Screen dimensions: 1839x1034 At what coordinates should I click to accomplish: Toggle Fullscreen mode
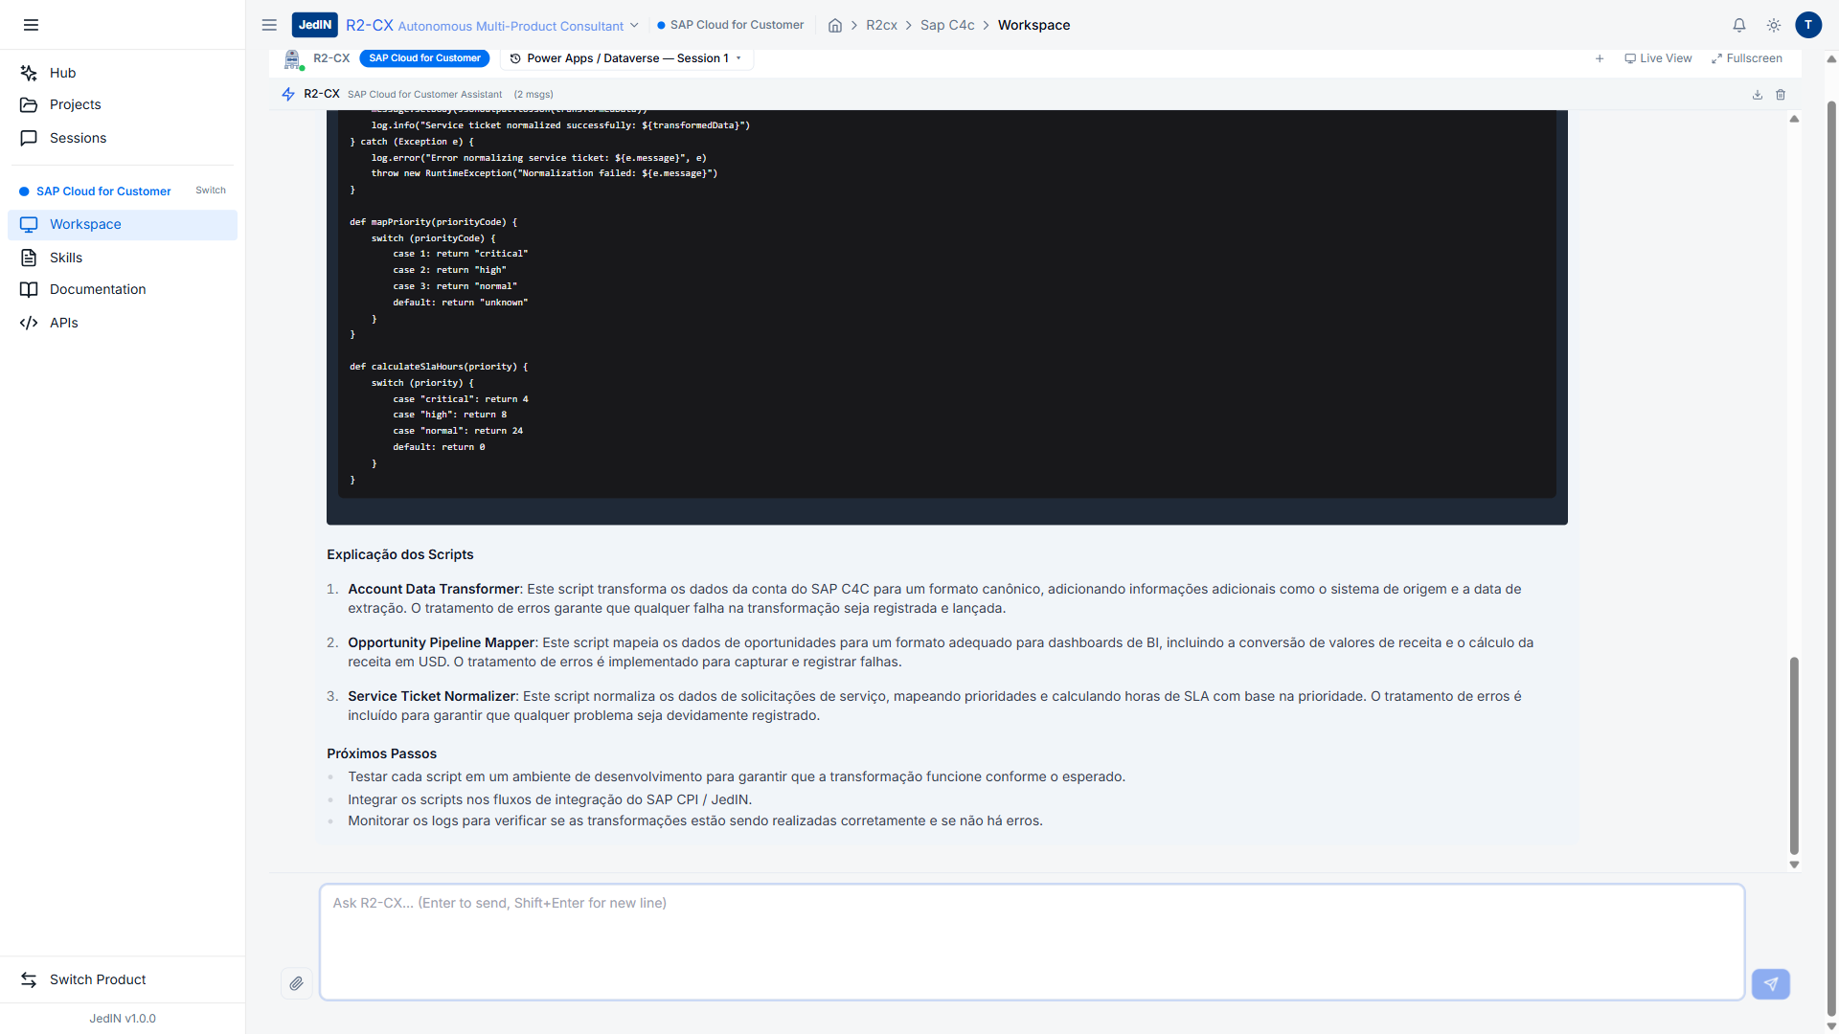(1747, 58)
